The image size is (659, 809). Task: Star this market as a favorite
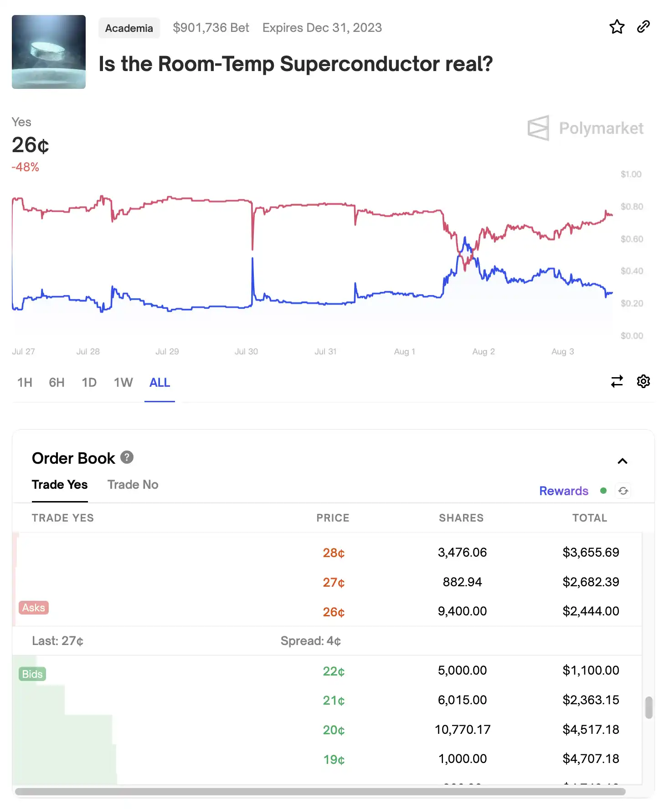(617, 27)
